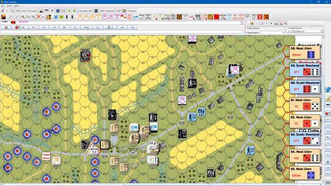Click the undo arrow icon
This screenshot has width=331, height=186.
pos(3,11)
